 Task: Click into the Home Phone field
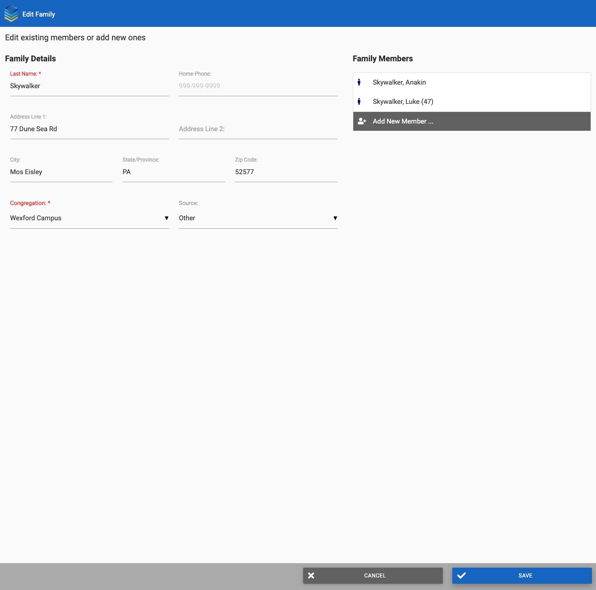point(258,86)
